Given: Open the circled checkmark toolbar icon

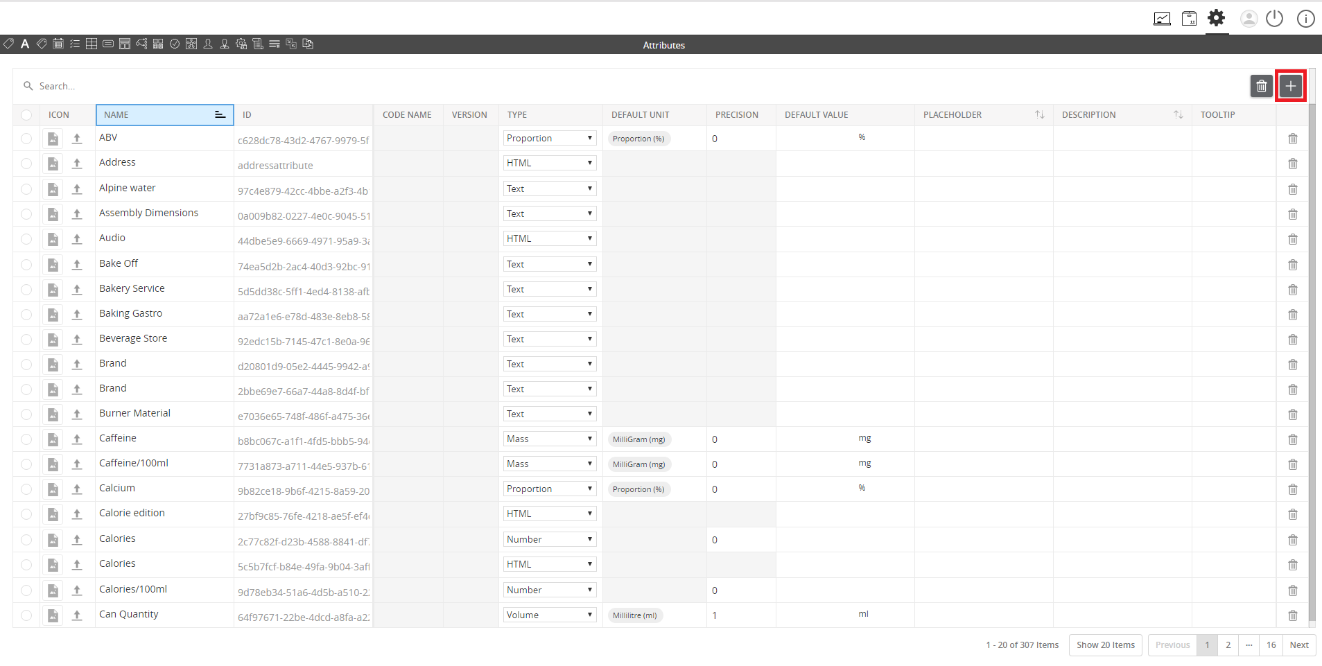Looking at the screenshot, I should (x=175, y=44).
